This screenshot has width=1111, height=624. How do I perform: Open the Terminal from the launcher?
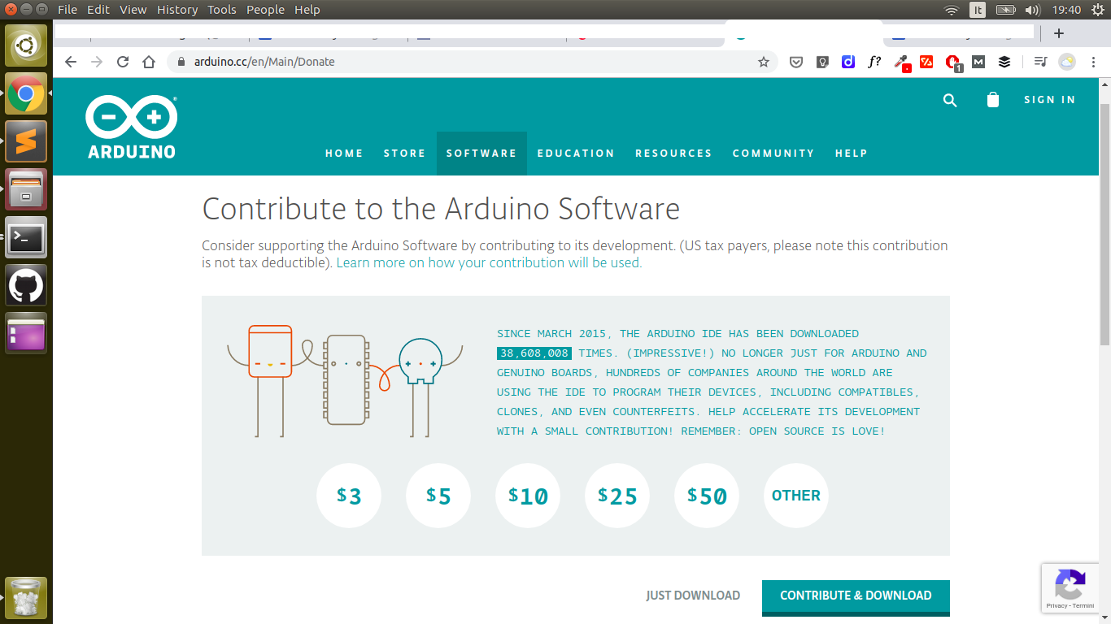click(26, 237)
